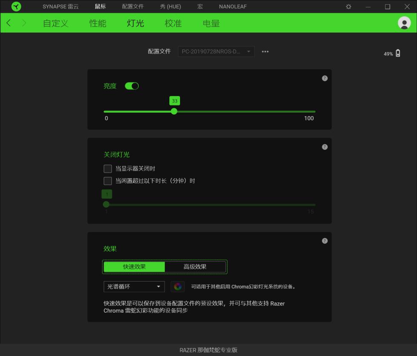Image resolution: width=417 pixels, height=356 pixels.
Task: Open help for the 关闭灯光 panel
Action: tap(325, 147)
